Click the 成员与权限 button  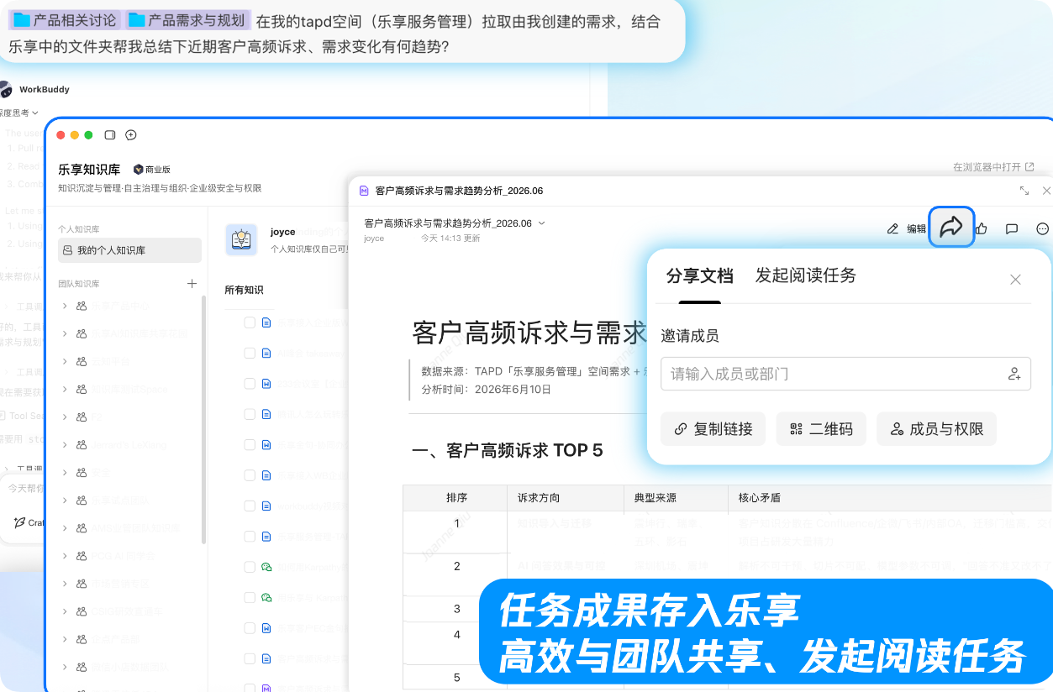[936, 429]
